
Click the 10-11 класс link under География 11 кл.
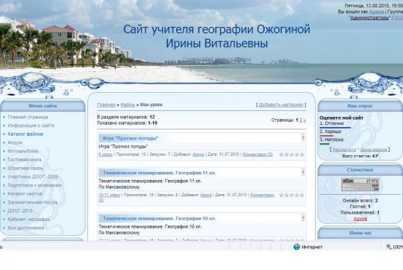coord(109,195)
